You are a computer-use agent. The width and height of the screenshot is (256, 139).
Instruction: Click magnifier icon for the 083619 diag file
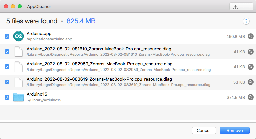click(x=251, y=82)
